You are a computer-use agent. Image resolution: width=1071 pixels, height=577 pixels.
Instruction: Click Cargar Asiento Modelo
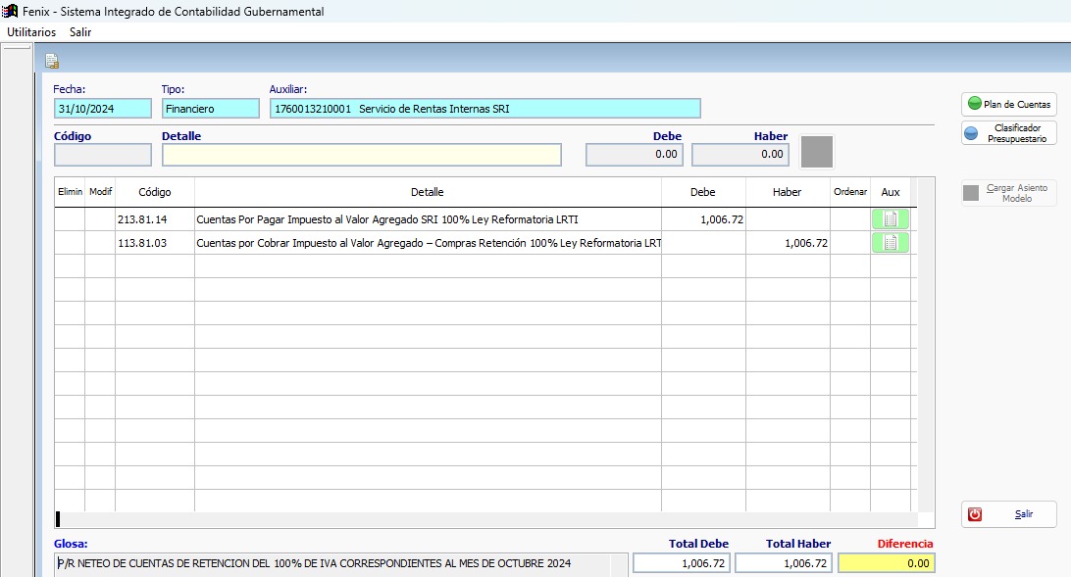click(1008, 193)
